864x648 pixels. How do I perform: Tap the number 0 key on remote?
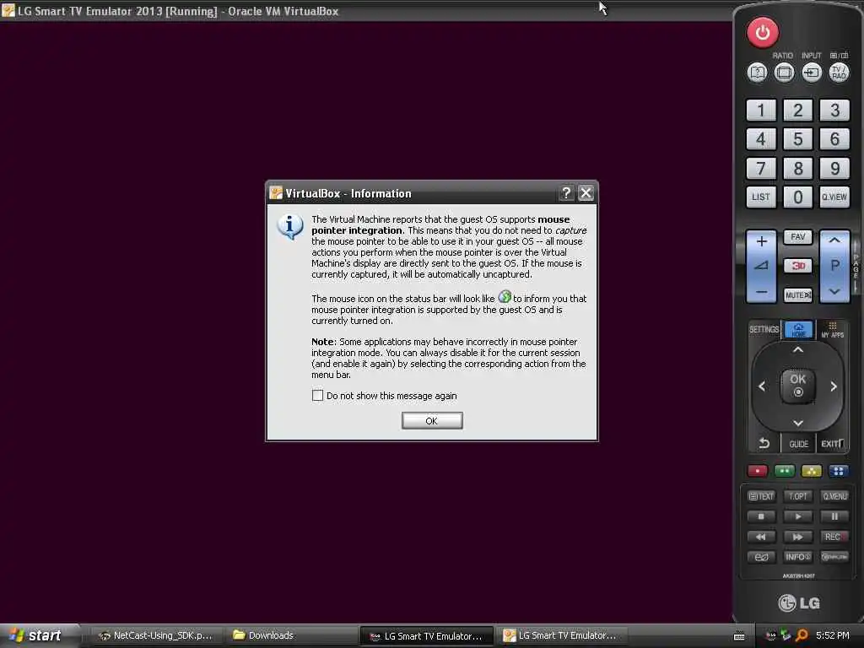coord(798,197)
